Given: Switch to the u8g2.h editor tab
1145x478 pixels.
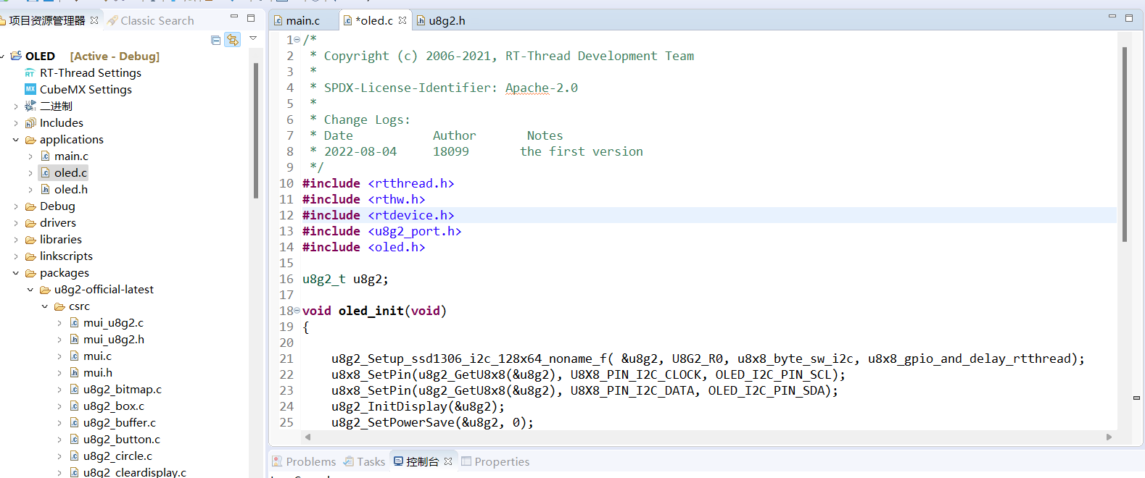Looking at the screenshot, I should click(440, 20).
